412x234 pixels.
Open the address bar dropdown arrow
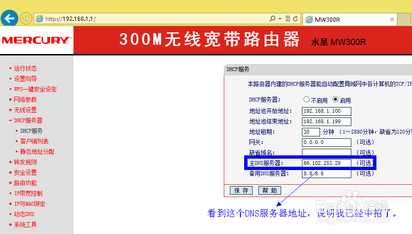280,19
